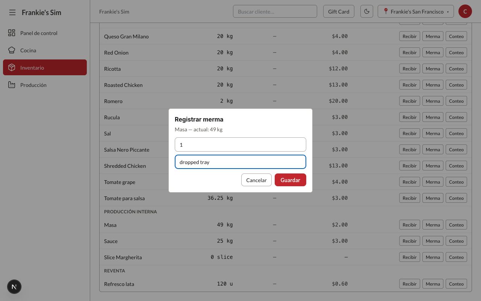481x301 pixels.
Task: Click the Masa item name
Action: [110, 225]
